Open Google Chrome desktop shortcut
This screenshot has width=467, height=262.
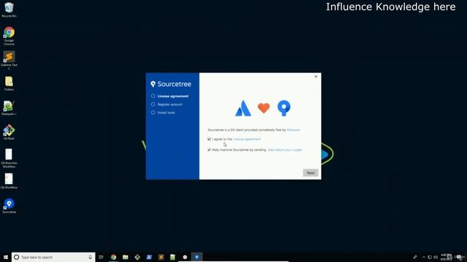(x=9, y=36)
